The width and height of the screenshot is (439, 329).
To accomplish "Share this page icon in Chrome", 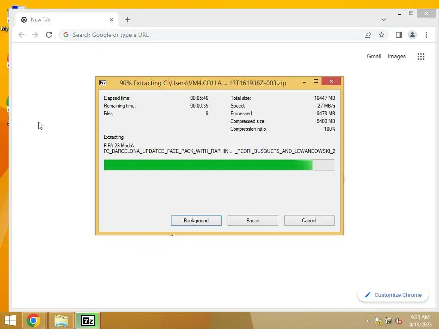I will tap(367, 35).
